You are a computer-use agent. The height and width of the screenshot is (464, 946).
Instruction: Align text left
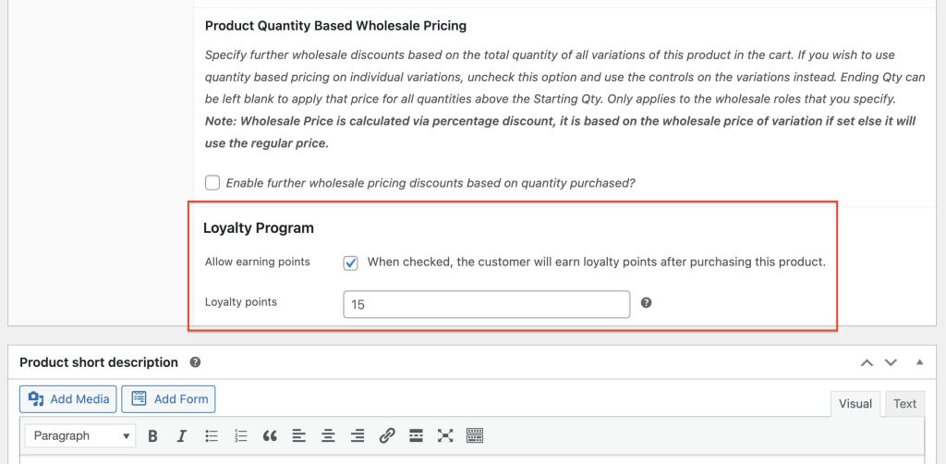coord(298,436)
